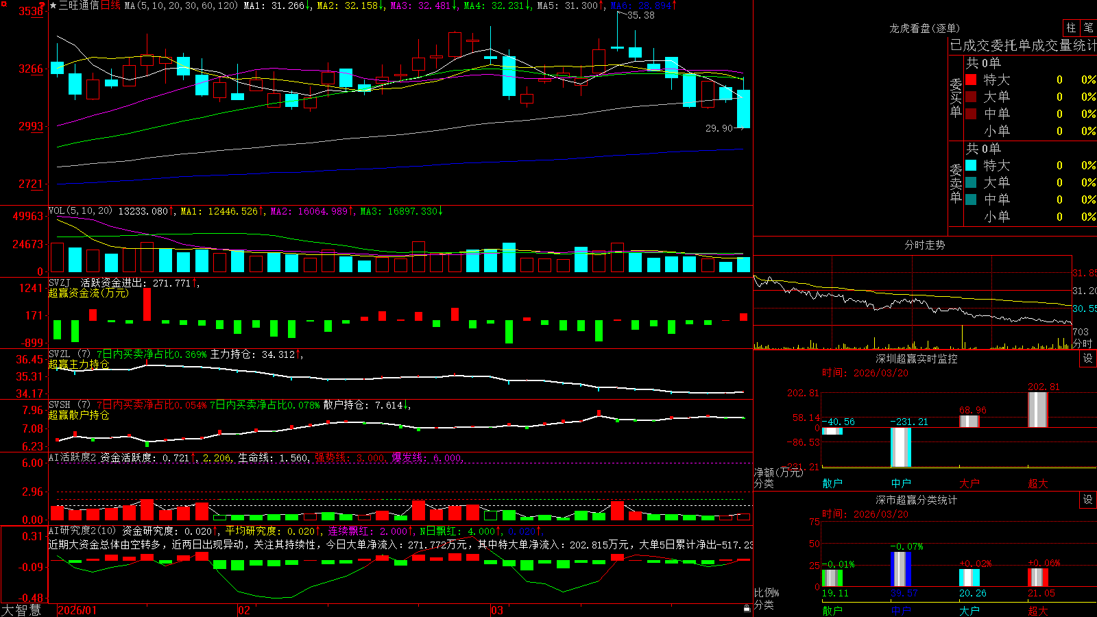Click the 超赢散户持仓 label
Viewport: 1097px width, 617px height.
point(79,415)
